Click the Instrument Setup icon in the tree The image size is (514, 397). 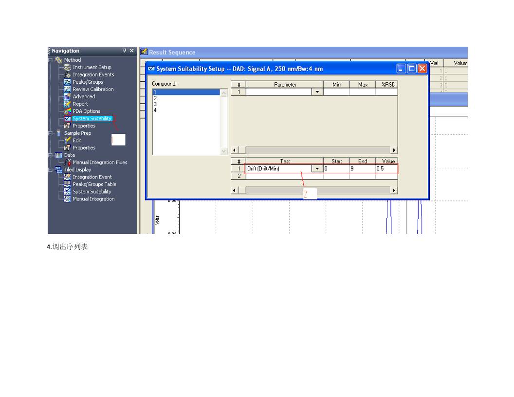[x=67, y=68]
